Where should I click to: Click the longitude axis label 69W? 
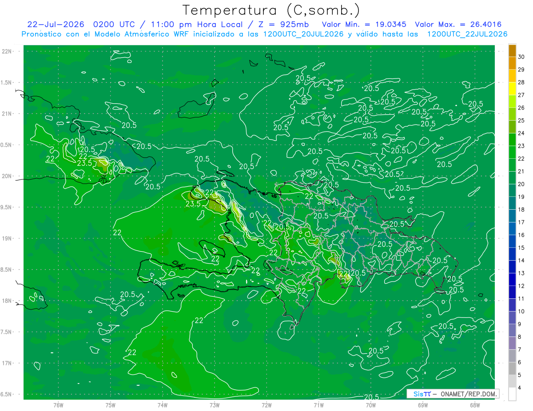pos(423,405)
